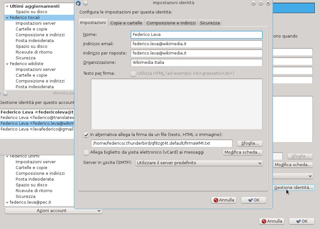The width and height of the screenshot is (320, 229).
Task: Click the Gestione identità button
Action: click(293, 188)
